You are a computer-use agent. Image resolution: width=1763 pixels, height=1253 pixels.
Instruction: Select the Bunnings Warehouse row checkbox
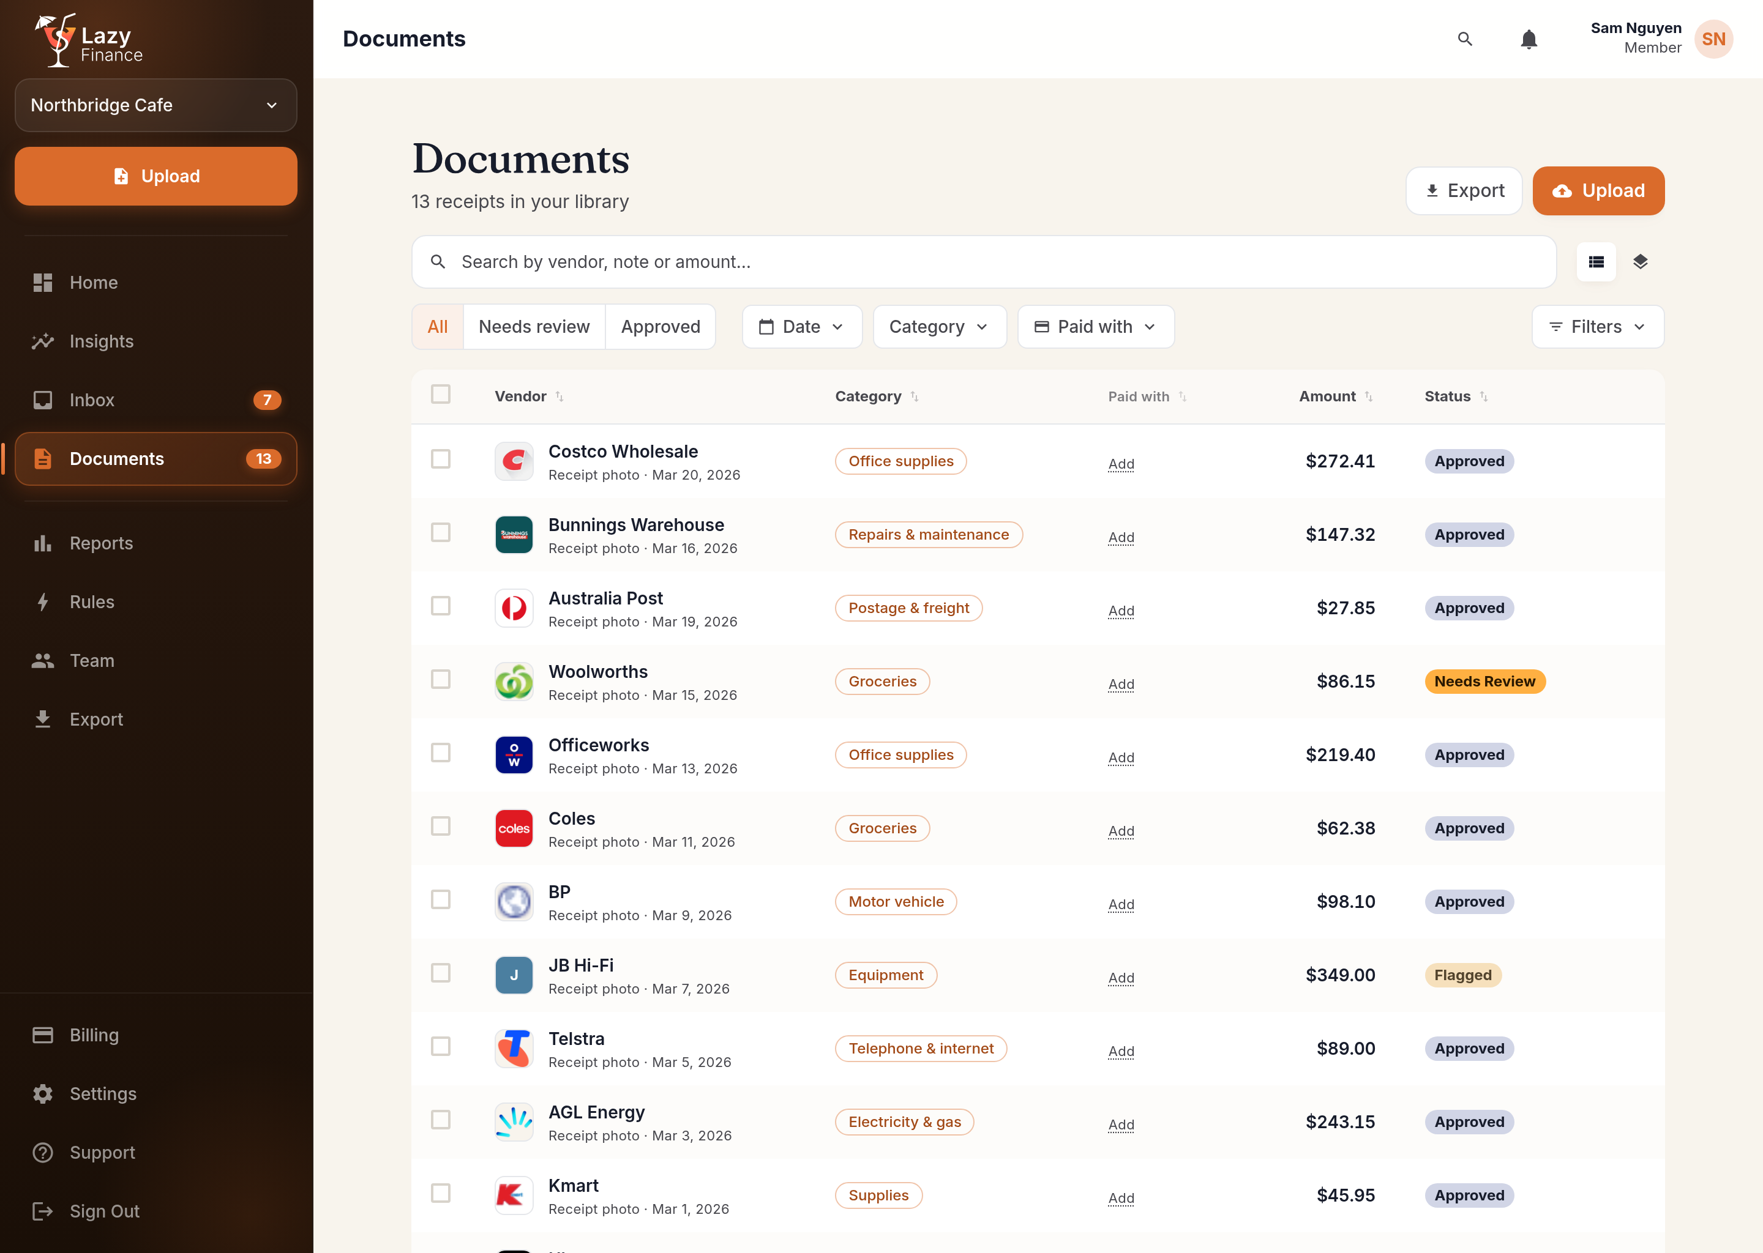tap(441, 532)
